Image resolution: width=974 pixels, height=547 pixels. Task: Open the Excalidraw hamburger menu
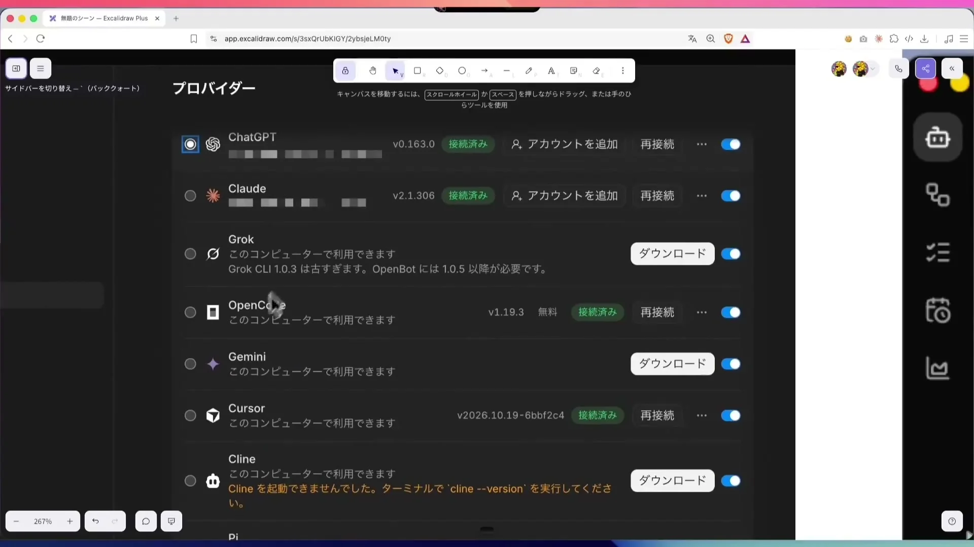41,68
